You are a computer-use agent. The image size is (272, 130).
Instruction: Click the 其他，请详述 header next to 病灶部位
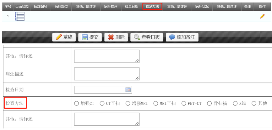point(86,7)
